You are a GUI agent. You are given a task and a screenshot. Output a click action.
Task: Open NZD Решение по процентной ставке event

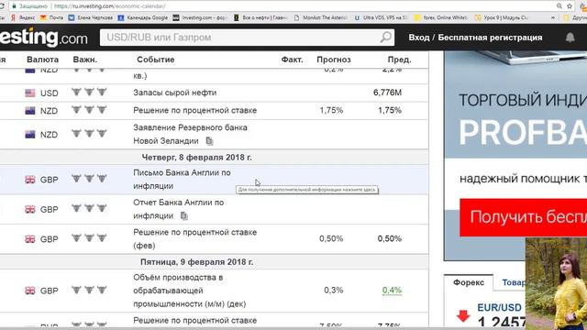tap(195, 110)
